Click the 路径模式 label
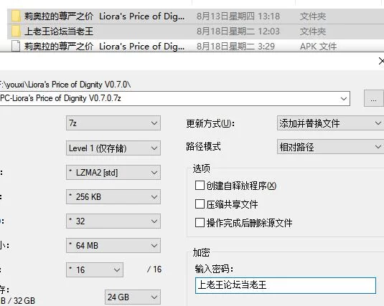 [204, 146]
